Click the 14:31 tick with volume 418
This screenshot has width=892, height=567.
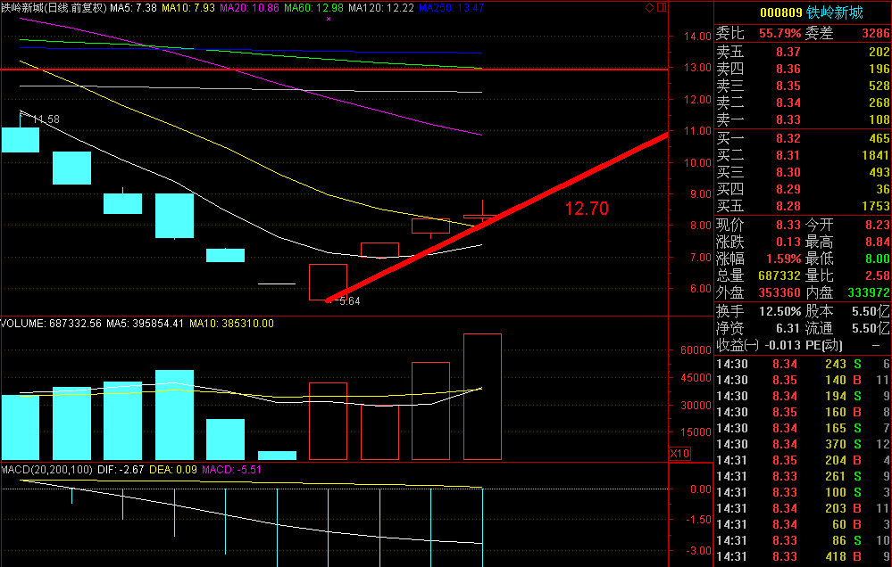803,557
